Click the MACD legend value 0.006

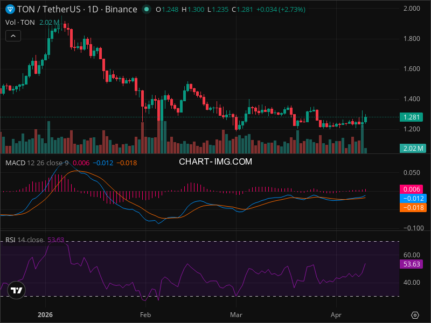tap(81, 163)
